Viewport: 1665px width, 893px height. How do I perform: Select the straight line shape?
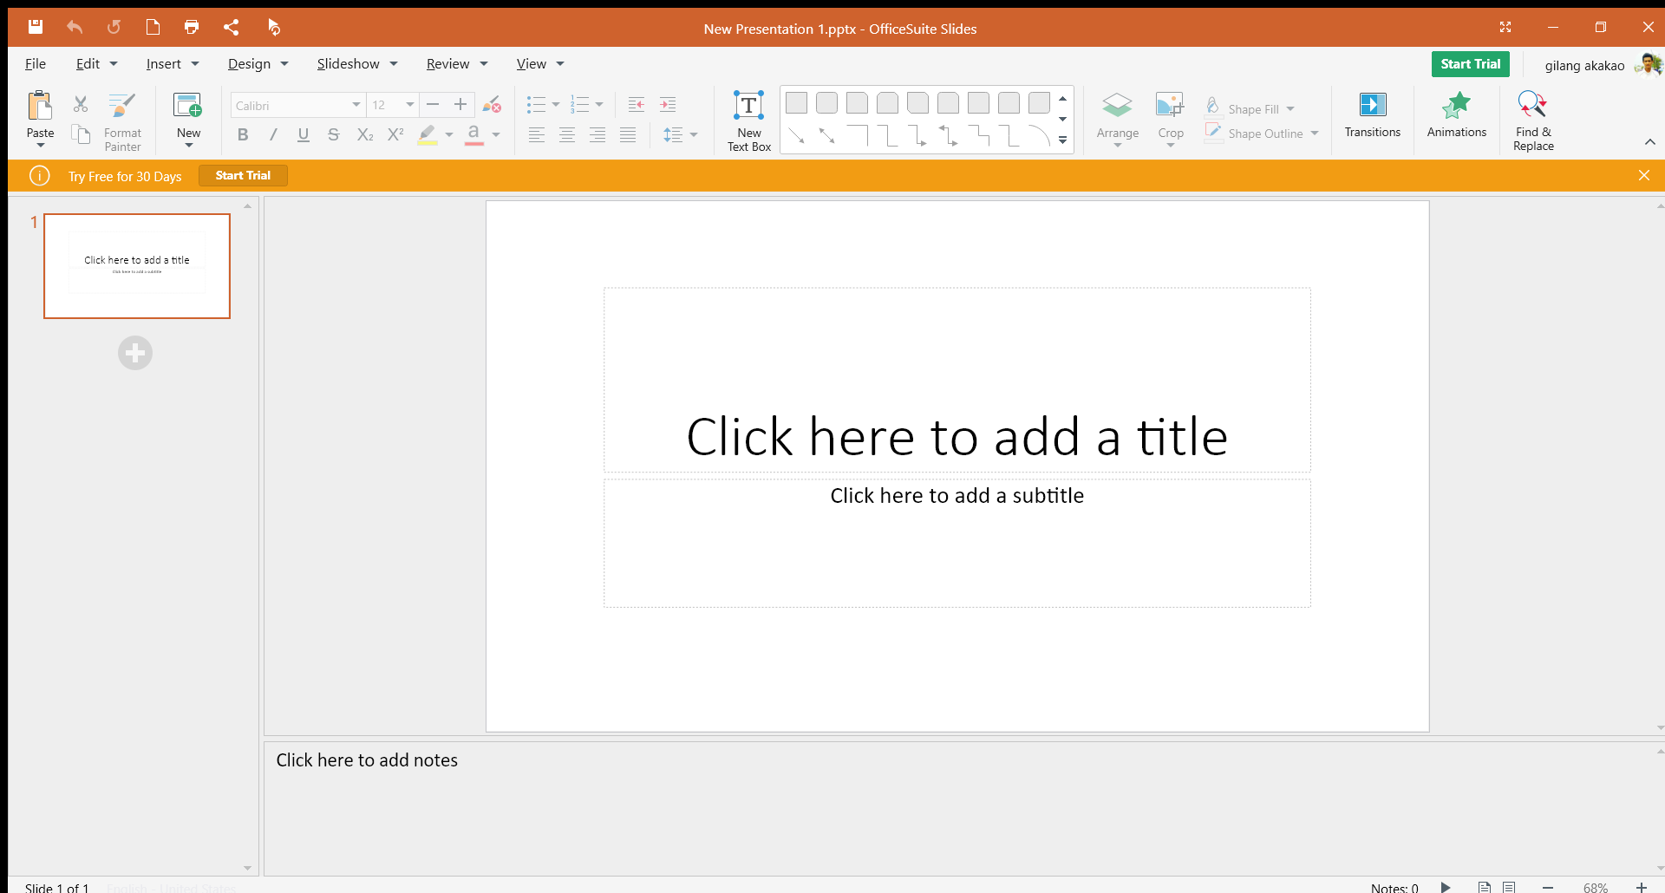click(x=797, y=135)
